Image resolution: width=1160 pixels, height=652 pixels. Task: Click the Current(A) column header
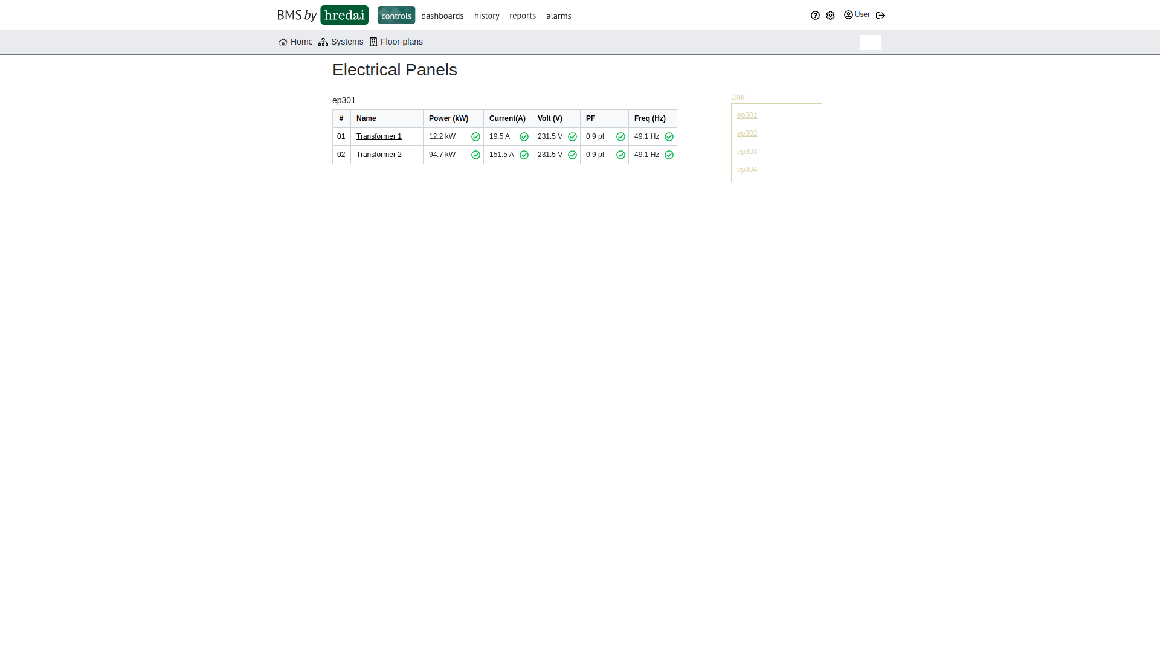[507, 118]
